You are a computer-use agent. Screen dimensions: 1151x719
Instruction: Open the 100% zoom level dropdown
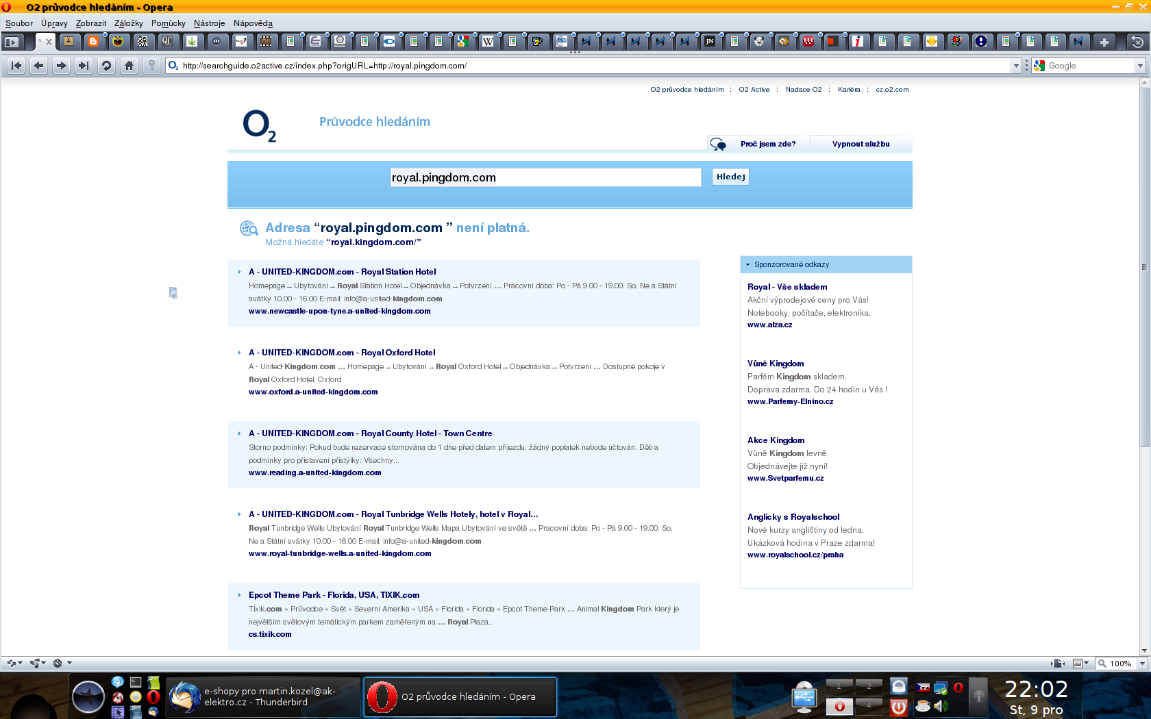click(x=1142, y=664)
